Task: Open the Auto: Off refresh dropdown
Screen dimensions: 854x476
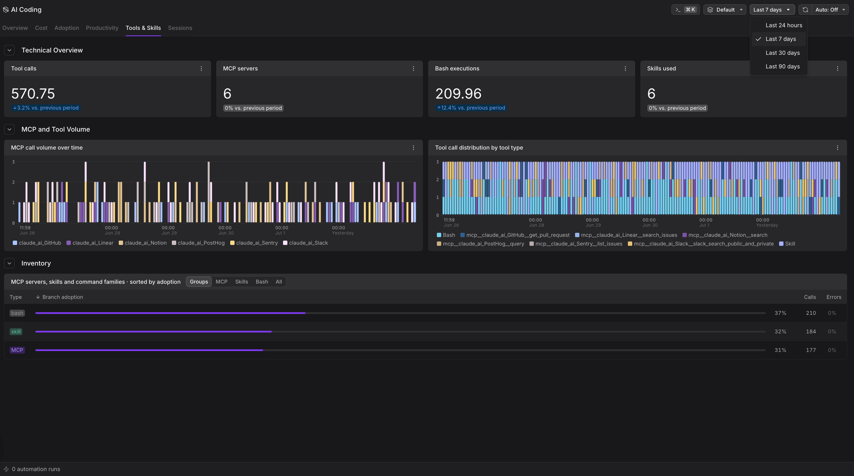Action: tap(830, 10)
